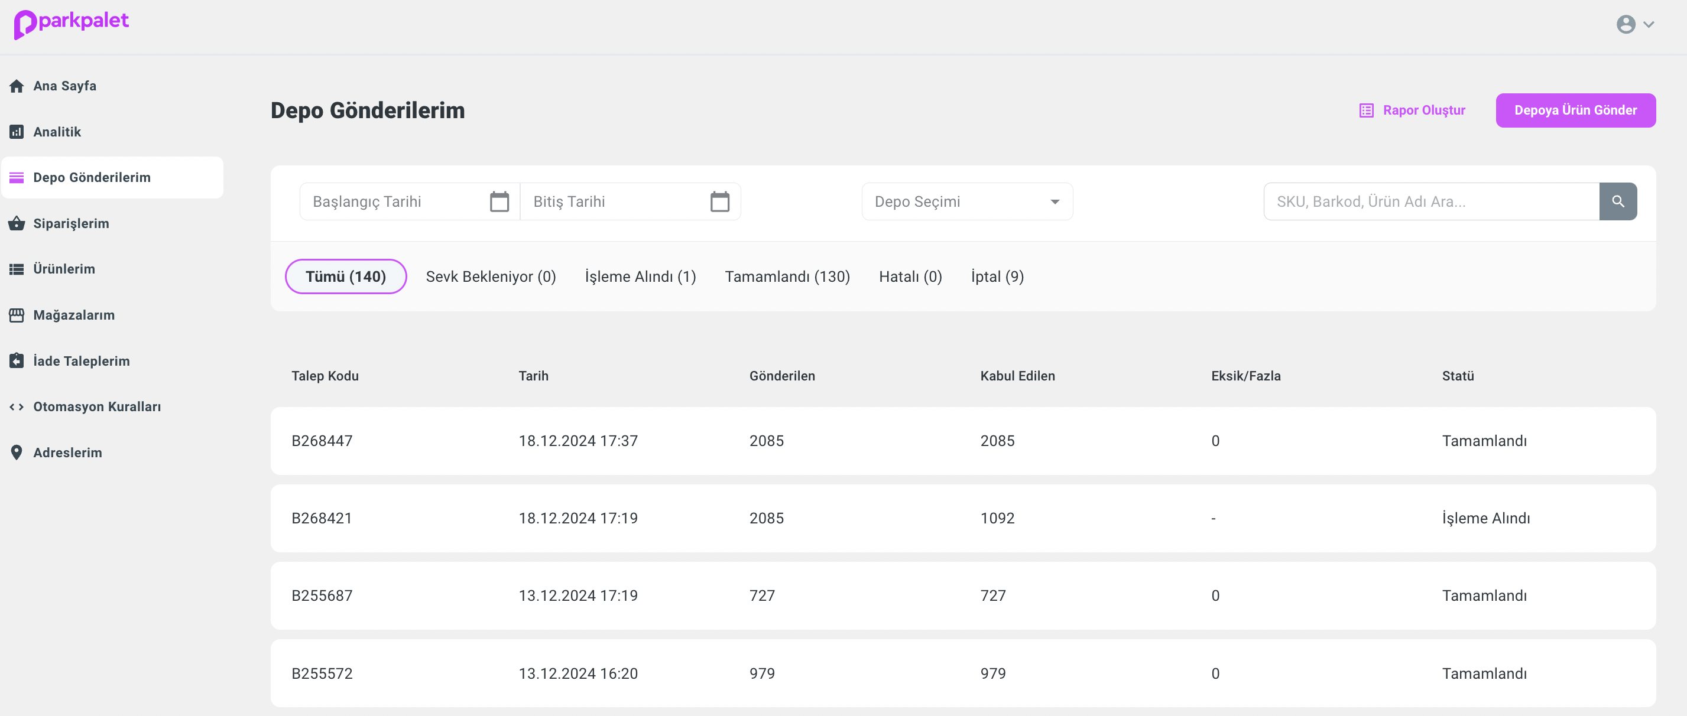This screenshot has height=716, width=1687.
Task: Click date 13.12.2024 17:19
Action: pos(578,595)
